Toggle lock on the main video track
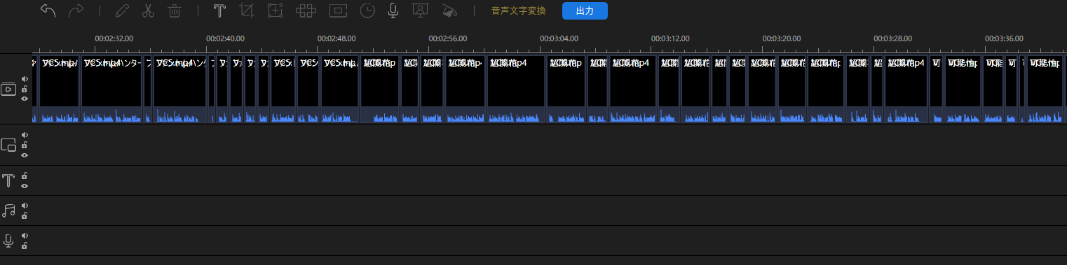Viewport: 1067px width, 265px height. [x=25, y=89]
